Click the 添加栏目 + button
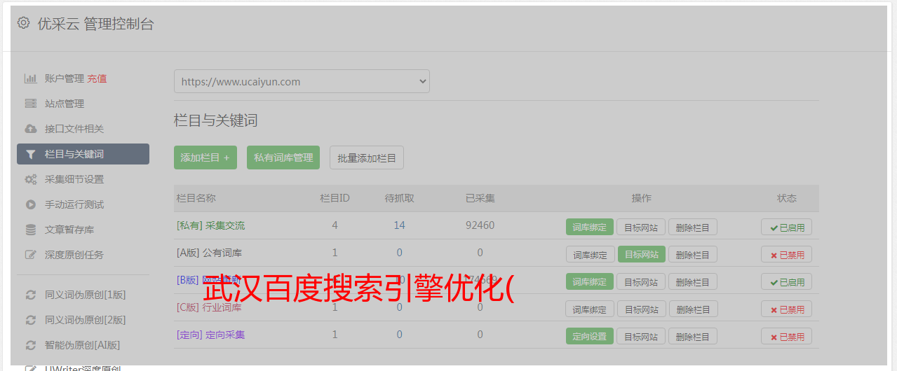Viewport: 897px width, 371px height. point(205,157)
